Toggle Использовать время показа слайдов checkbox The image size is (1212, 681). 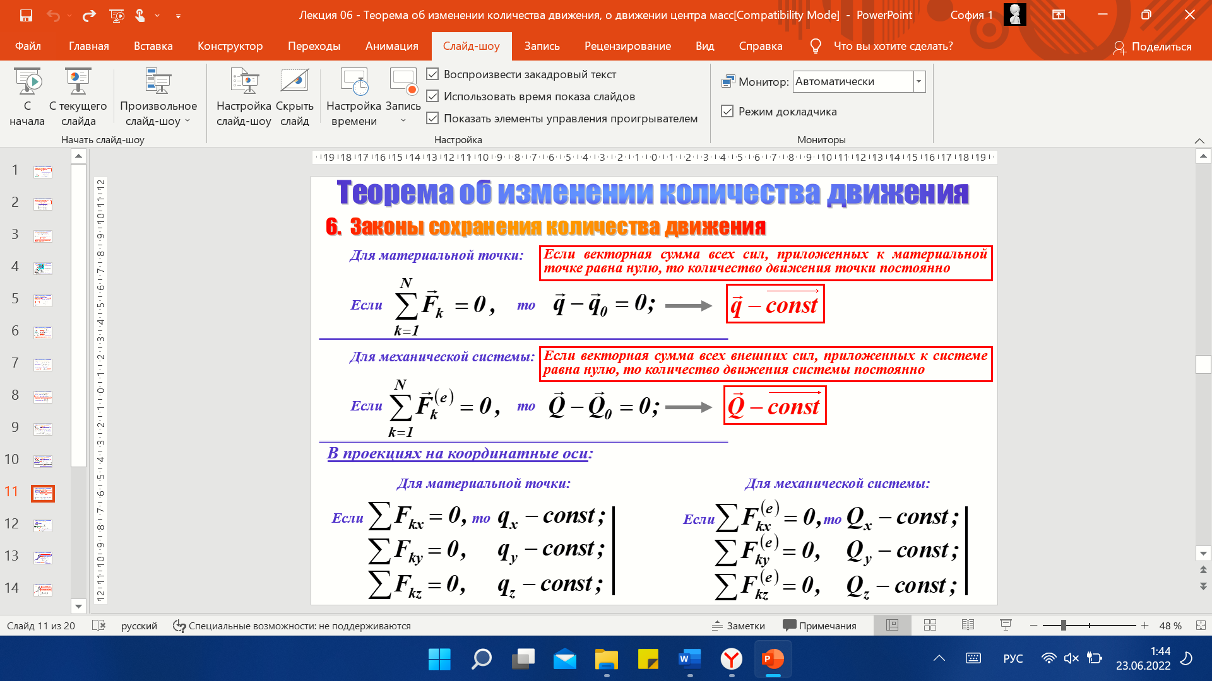click(432, 96)
